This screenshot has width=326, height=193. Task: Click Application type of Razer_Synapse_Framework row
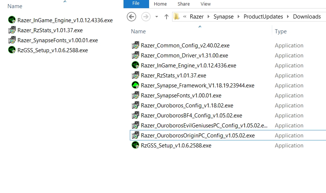(289, 86)
